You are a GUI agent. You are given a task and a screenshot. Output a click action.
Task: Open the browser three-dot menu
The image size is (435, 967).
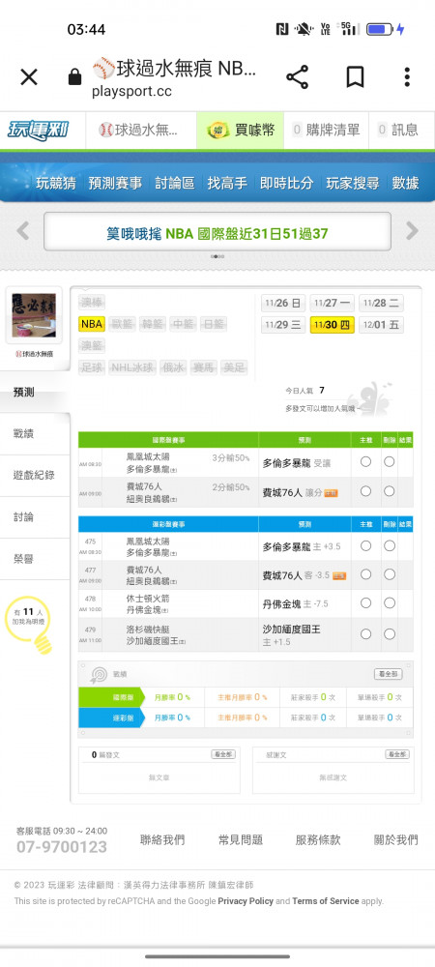click(x=407, y=77)
